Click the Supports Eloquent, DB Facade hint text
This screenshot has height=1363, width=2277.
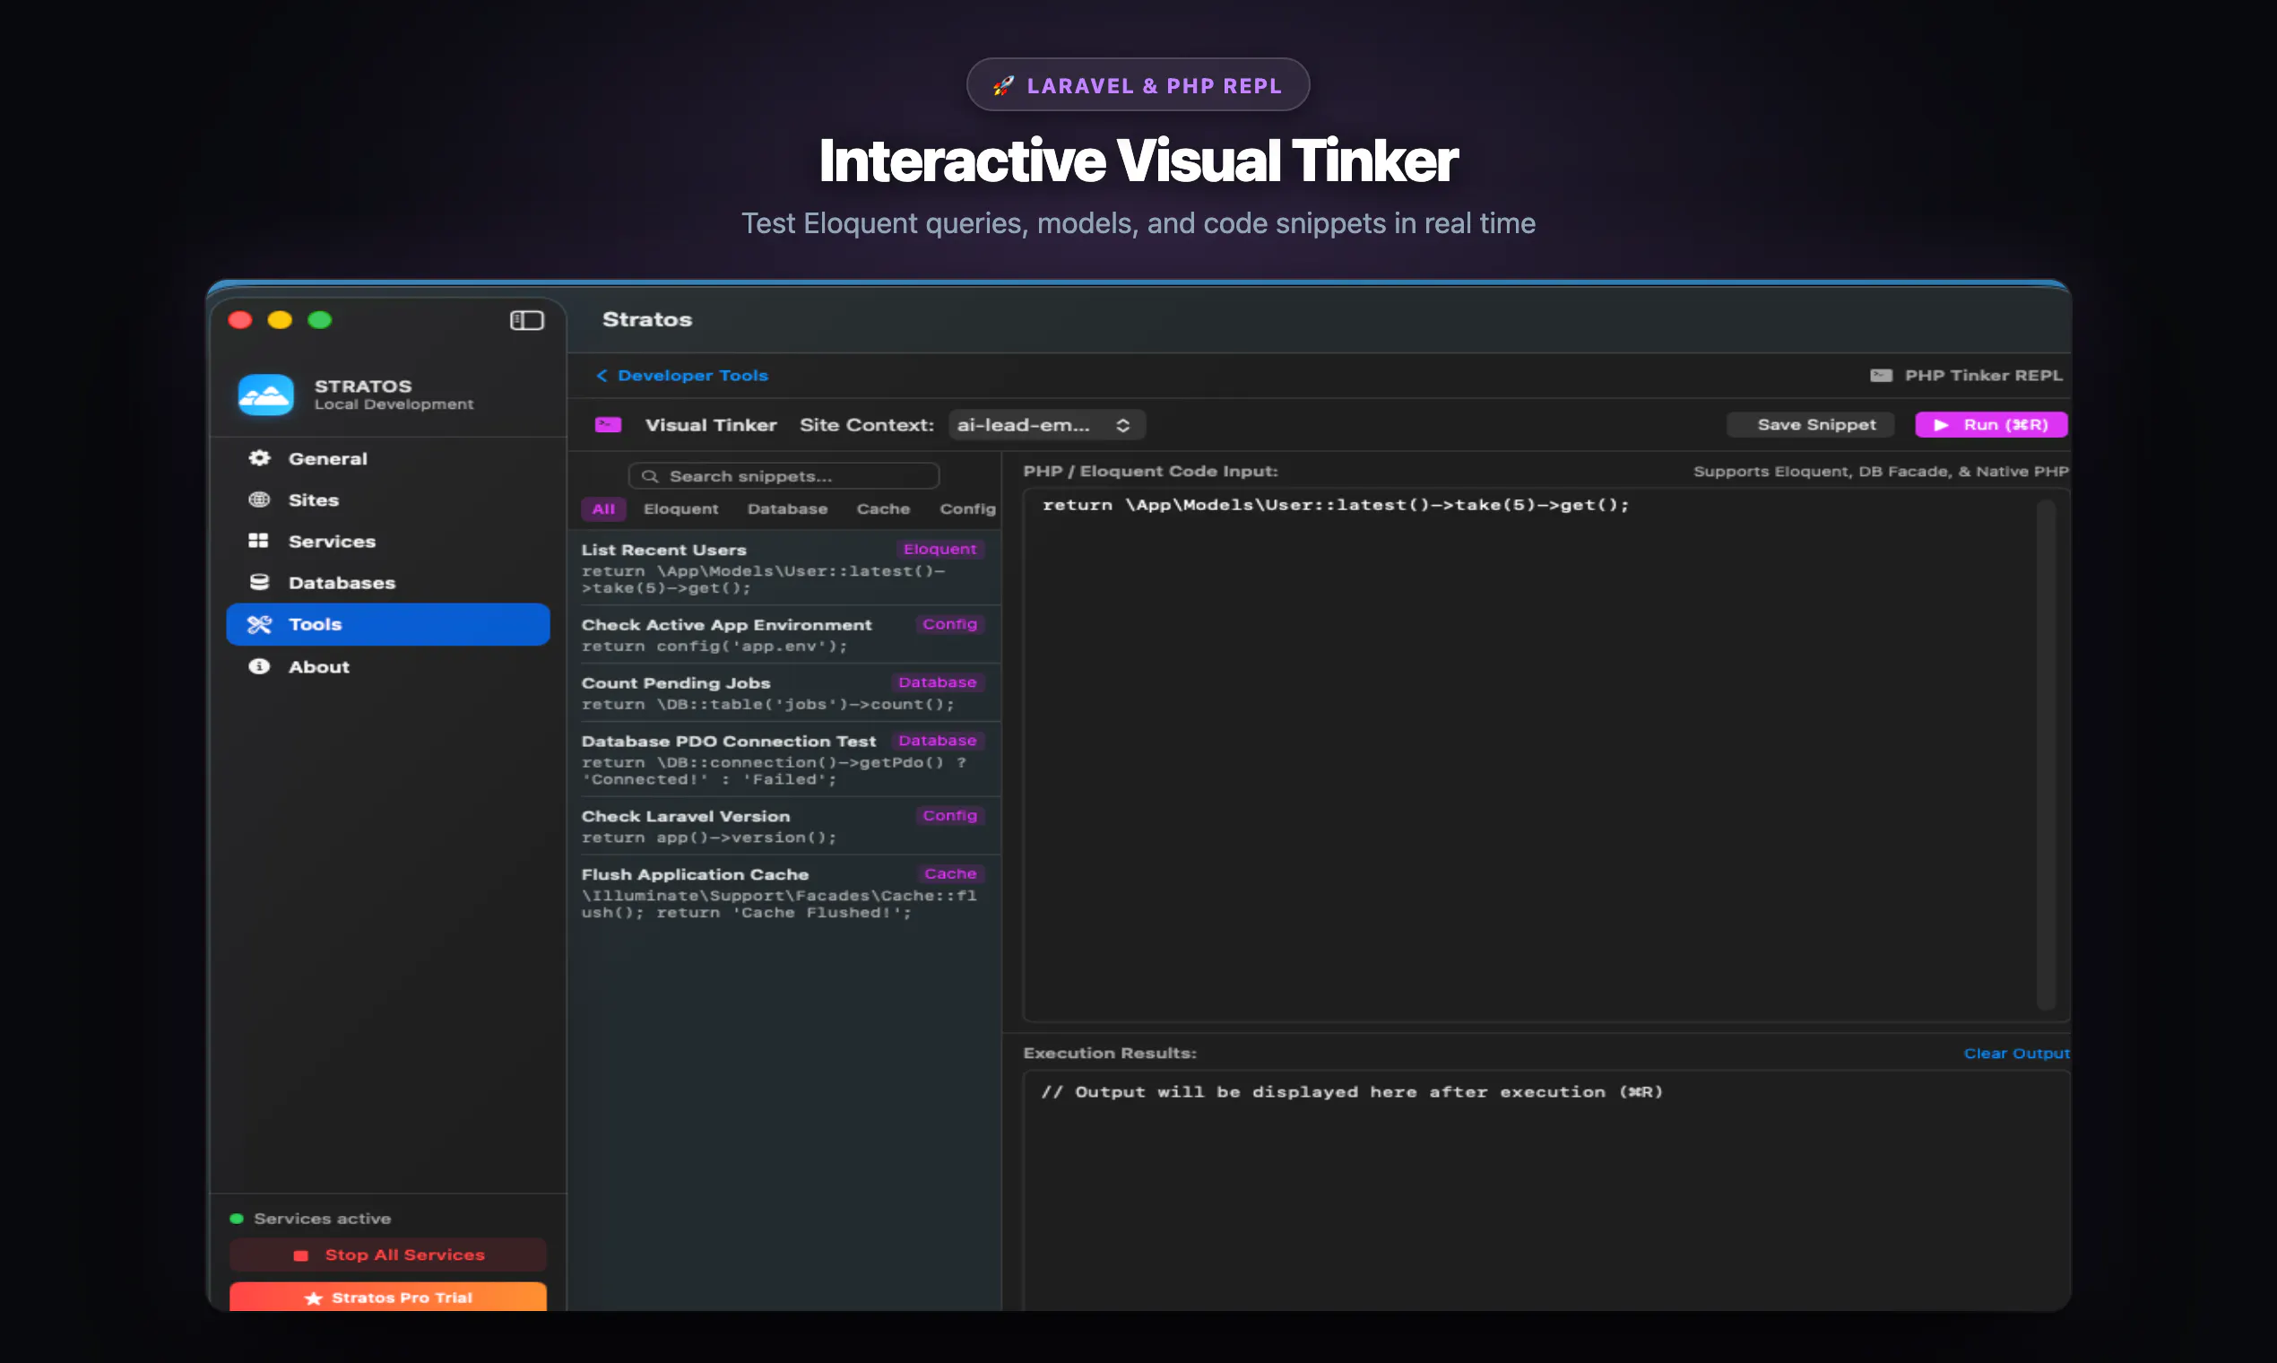pos(1882,471)
